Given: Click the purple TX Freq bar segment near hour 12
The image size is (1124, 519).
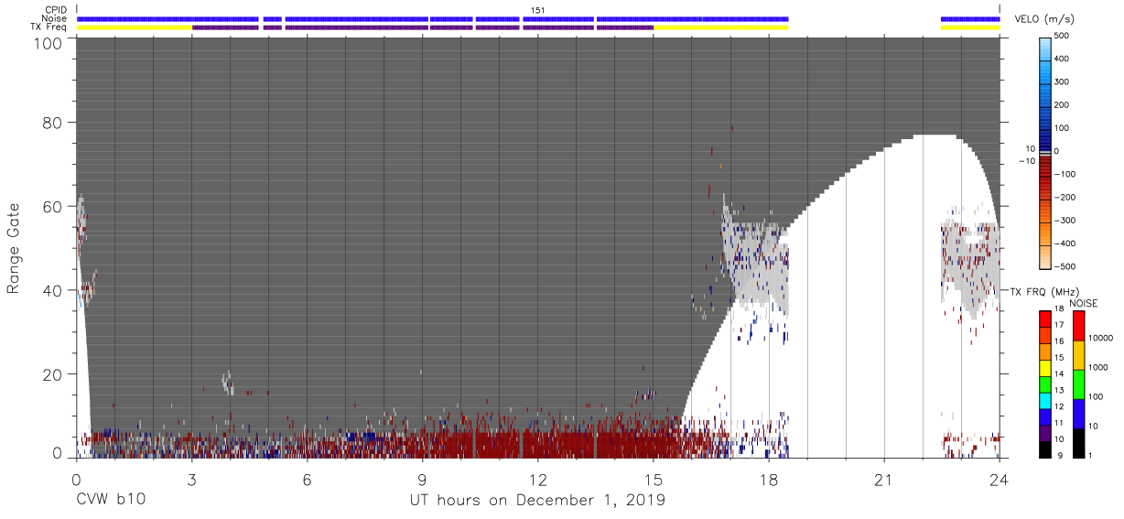Looking at the screenshot, I should (x=557, y=27).
